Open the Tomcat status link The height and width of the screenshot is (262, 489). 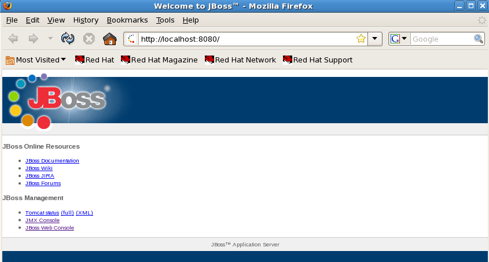pos(42,213)
